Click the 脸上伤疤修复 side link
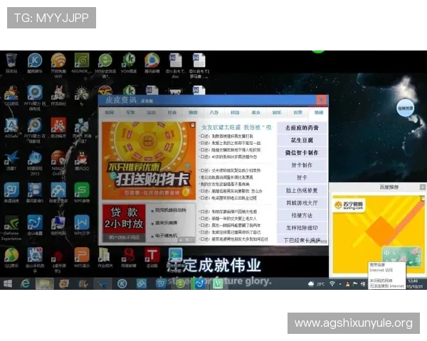427x341 pixels. (x=302, y=190)
